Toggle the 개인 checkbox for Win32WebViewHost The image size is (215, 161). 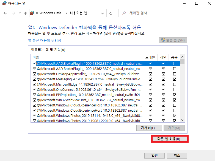point(163,100)
